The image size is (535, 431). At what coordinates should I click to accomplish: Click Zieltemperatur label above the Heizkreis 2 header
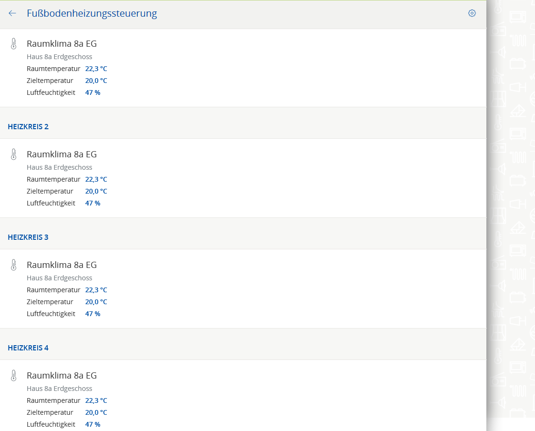[x=50, y=81]
